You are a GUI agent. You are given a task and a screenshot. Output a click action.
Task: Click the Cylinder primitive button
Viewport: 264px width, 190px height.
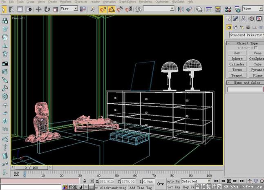237,64
